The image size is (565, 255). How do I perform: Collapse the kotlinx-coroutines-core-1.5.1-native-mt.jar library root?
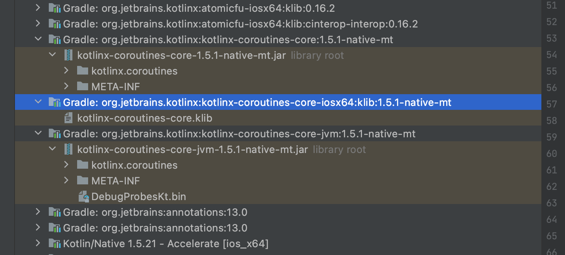52,55
